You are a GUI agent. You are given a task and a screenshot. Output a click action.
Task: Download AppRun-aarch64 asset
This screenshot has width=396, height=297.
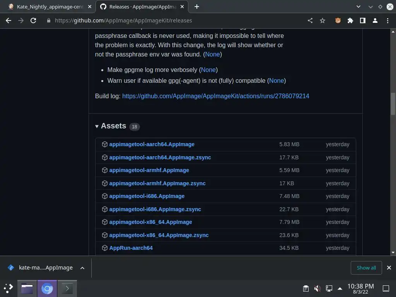point(131,248)
